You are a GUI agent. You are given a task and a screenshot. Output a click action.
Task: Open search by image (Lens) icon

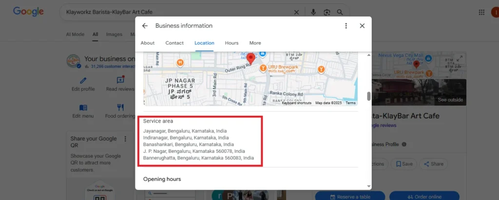tap(327, 12)
